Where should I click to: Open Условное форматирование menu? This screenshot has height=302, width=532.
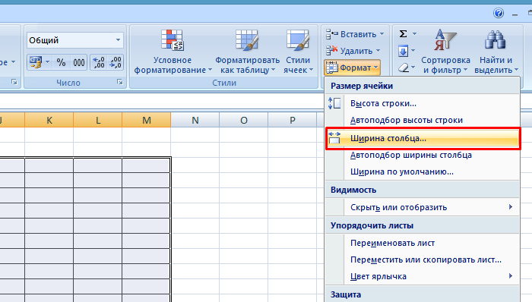click(x=173, y=52)
